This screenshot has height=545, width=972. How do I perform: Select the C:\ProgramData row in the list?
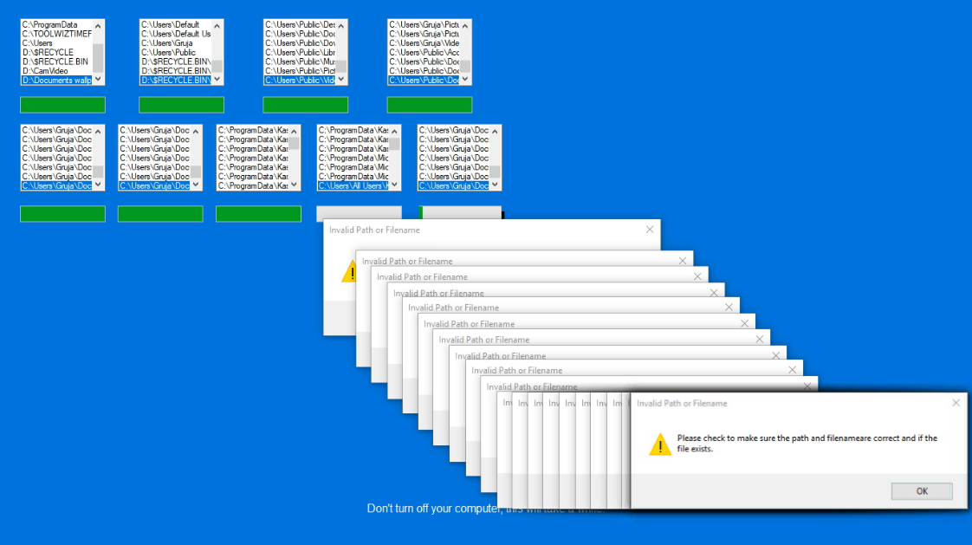(56, 25)
